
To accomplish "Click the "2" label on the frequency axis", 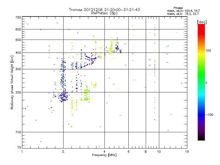I will 63,152.
